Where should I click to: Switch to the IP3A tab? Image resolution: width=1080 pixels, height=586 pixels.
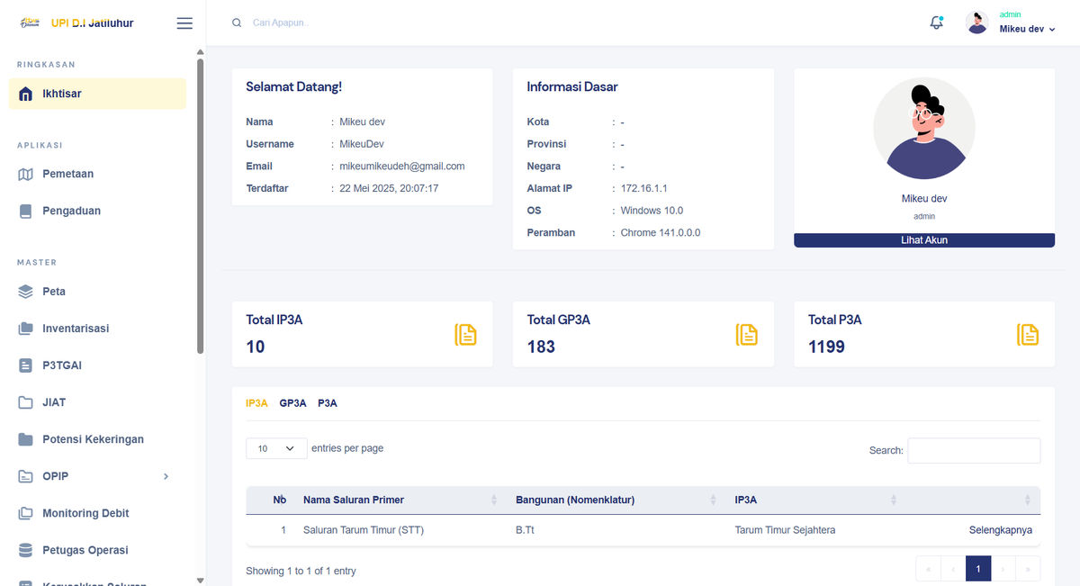click(256, 403)
